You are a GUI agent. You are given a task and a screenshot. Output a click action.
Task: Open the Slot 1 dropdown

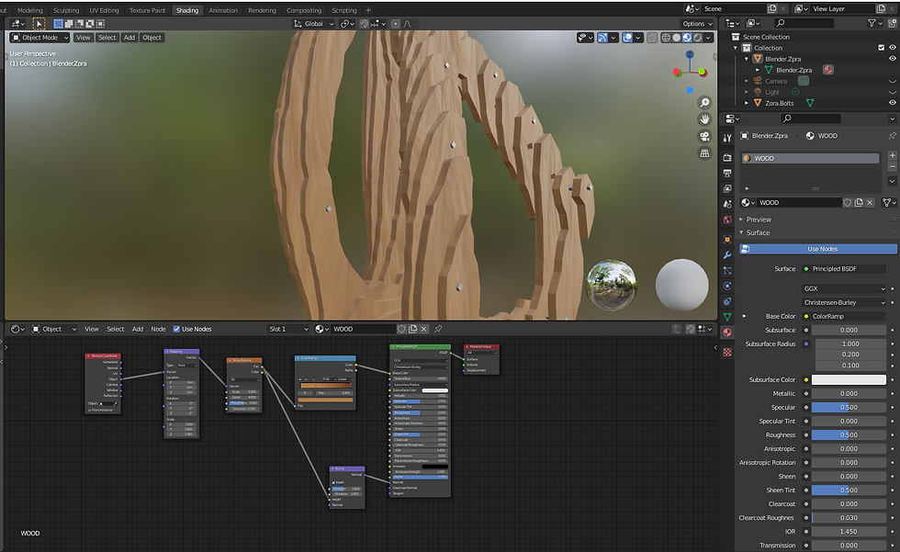point(288,329)
